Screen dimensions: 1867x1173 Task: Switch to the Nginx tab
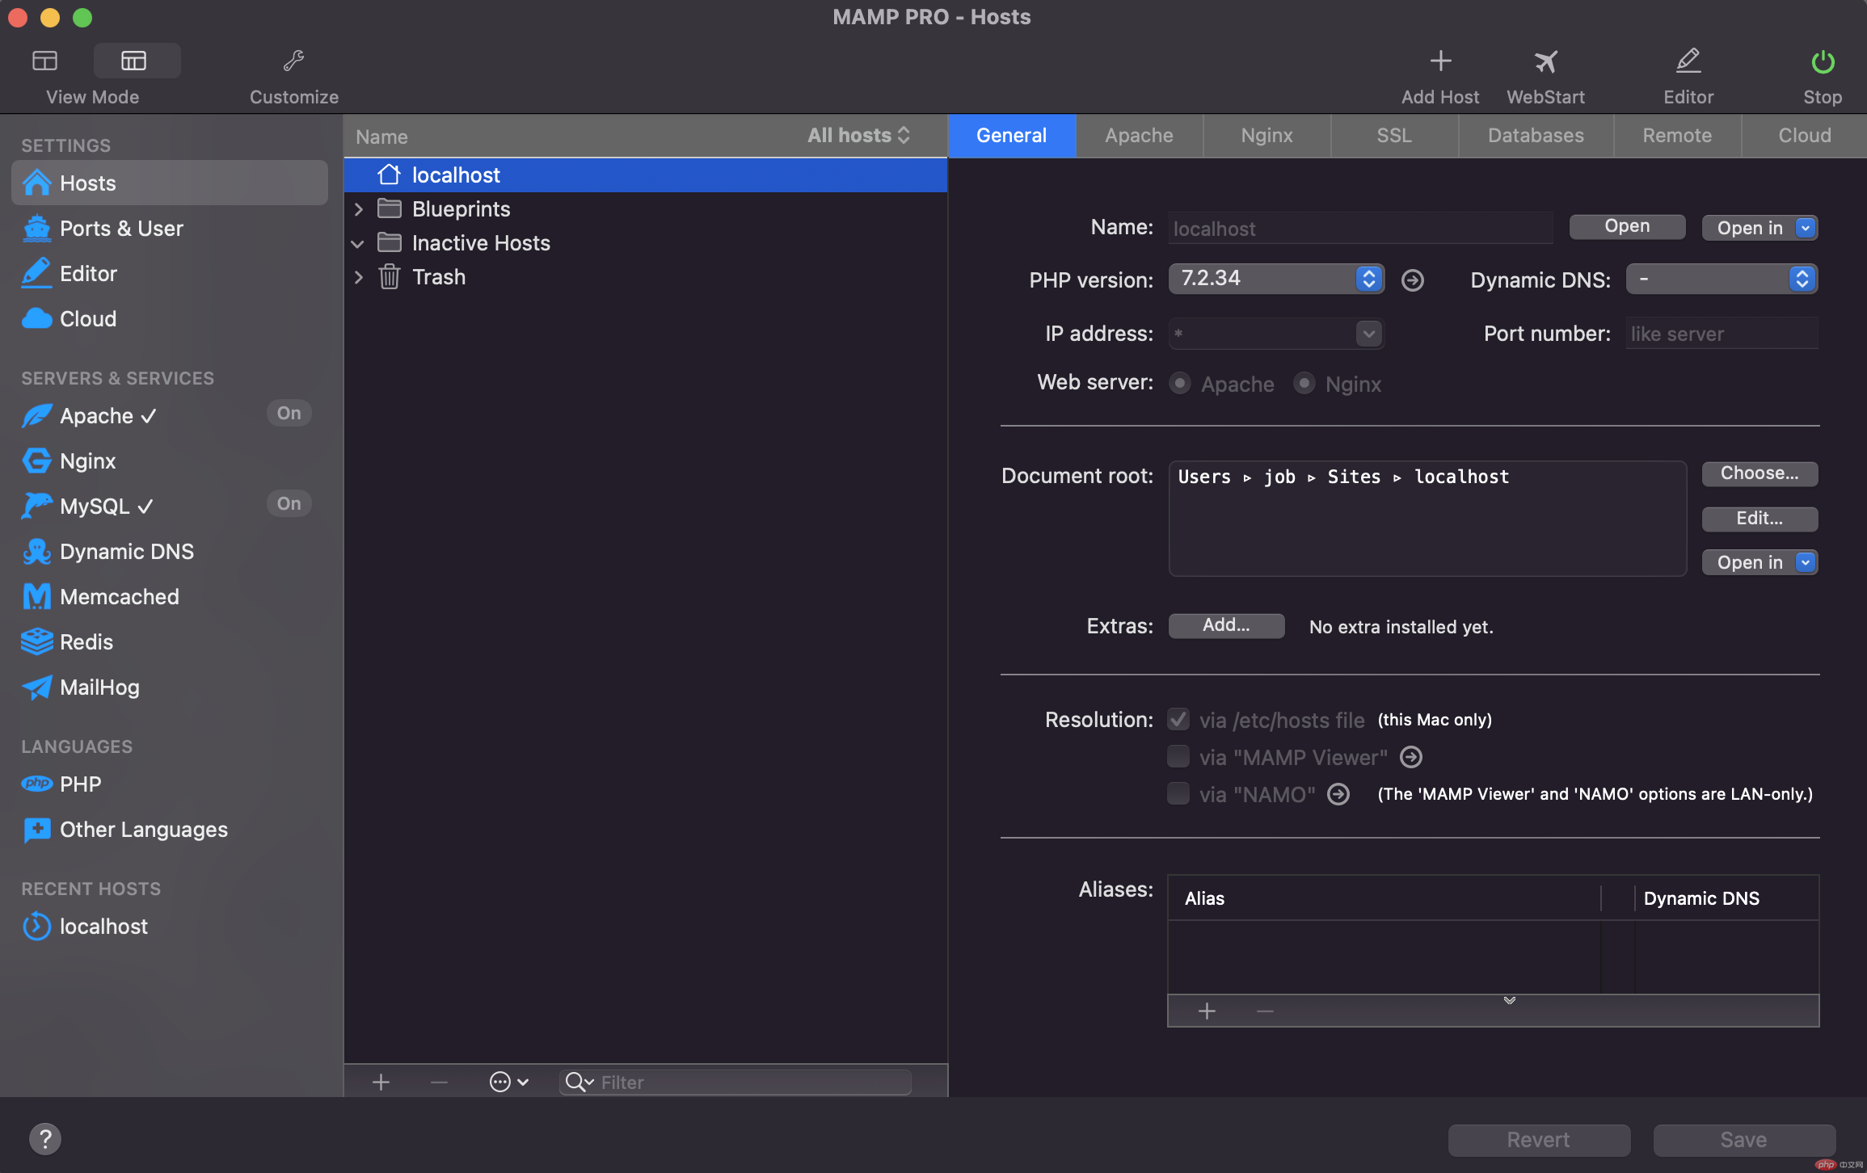pos(1266,136)
